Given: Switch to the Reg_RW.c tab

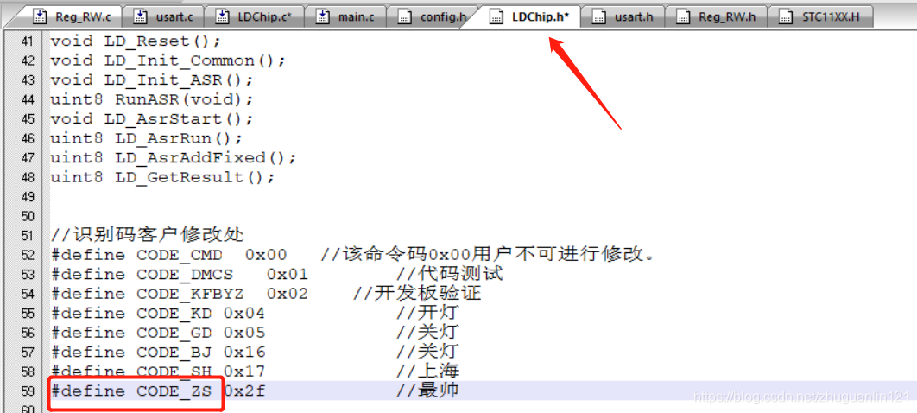Looking at the screenshot, I should point(73,16).
